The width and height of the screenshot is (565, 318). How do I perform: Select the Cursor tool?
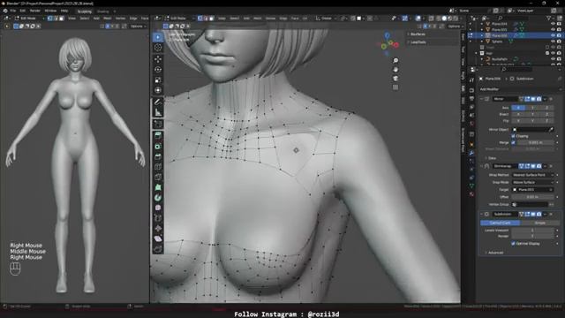[158, 48]
